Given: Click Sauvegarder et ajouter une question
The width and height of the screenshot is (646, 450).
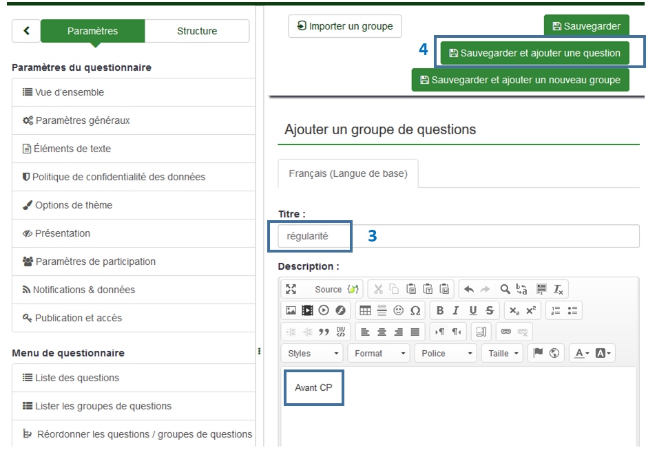Looking at the screenshot, I should click(534, 53).
